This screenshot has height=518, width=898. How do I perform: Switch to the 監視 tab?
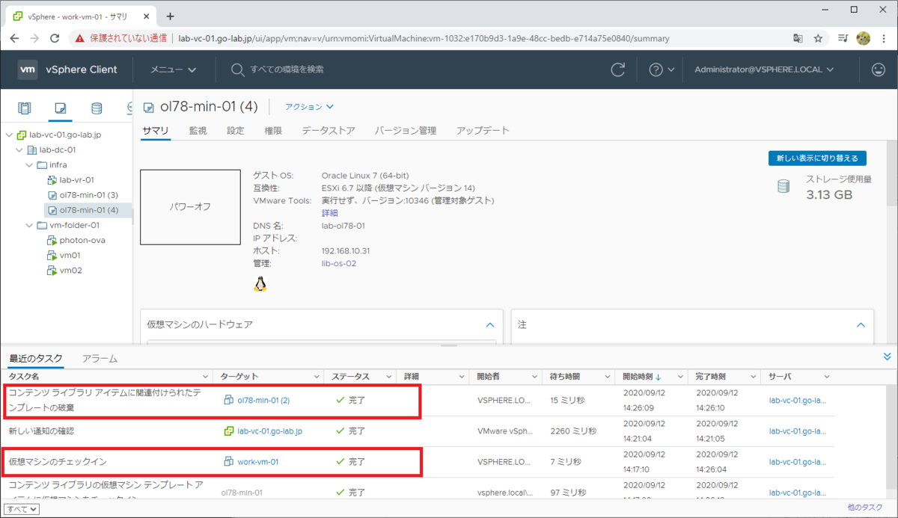click(x=198, y=131)
